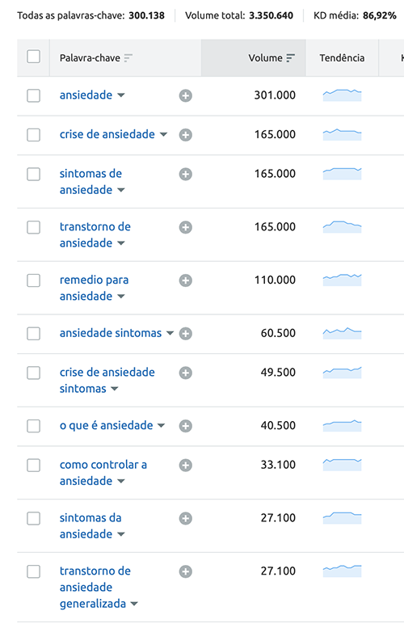Expand arrow next to 'o que é ansiedade'
Image resolution: width=404 pixels, height=628 pixels.
(x=161, y=425)
